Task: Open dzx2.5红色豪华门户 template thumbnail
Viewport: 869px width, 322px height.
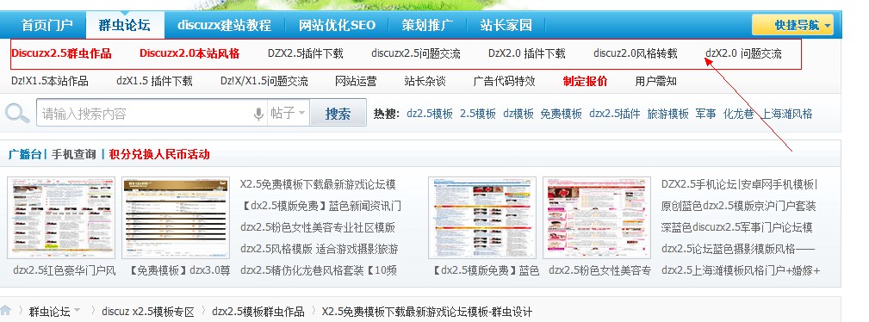Action: click(x=61, y=217)
